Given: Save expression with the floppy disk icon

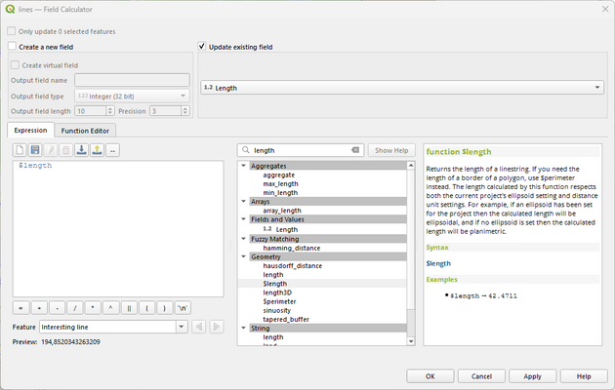Looking at the screenshot, I should point(35,150).
